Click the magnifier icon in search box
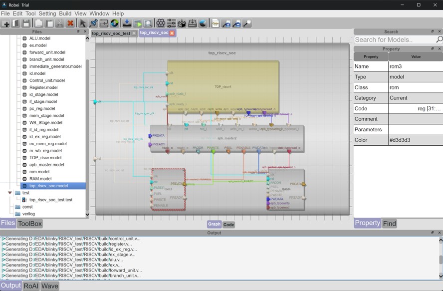 click(x=439, y=39)
